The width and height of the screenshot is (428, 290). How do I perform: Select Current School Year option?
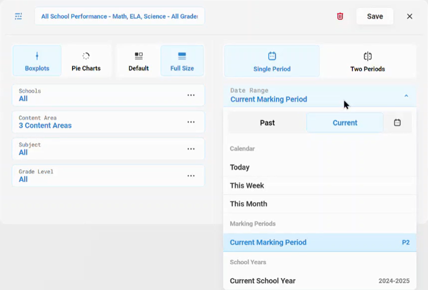point(320,281)
